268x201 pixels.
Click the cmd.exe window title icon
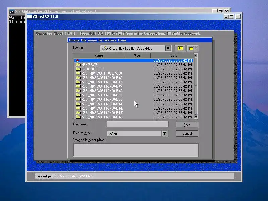click(x=12, y=12)
